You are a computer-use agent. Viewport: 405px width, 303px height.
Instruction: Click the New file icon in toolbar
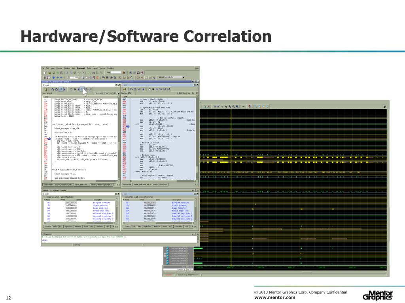(x=44, y=73)
